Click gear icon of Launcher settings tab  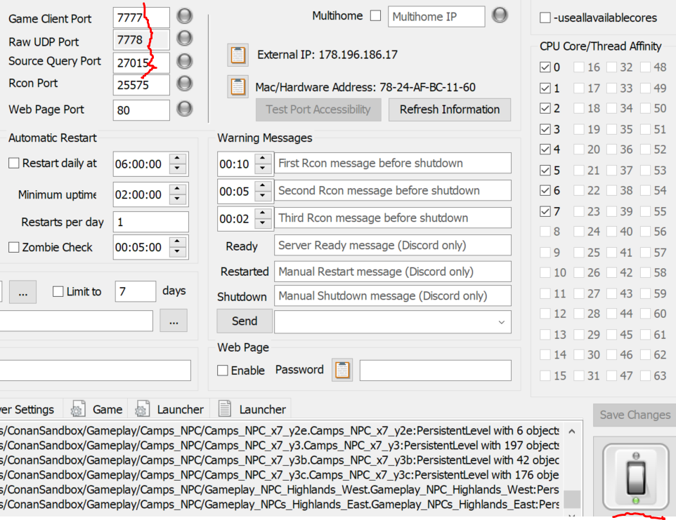(x=142, y=409)
